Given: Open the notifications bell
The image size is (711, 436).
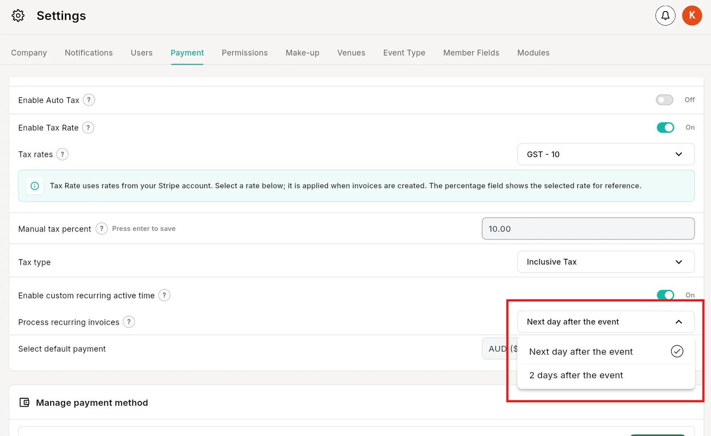Looking at the screenshot, I should click(665, 16).
